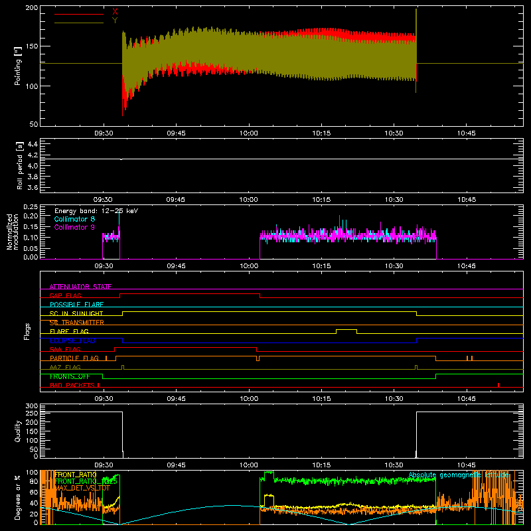Viewport: 531px width, 531px height.
Task: Click the small PARTICLE_FLAG spike beside its label
Action: (x=106, y=358)
